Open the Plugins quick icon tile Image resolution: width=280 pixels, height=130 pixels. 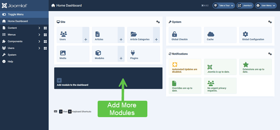[143, 54]
